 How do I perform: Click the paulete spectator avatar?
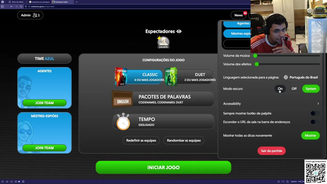163,42
